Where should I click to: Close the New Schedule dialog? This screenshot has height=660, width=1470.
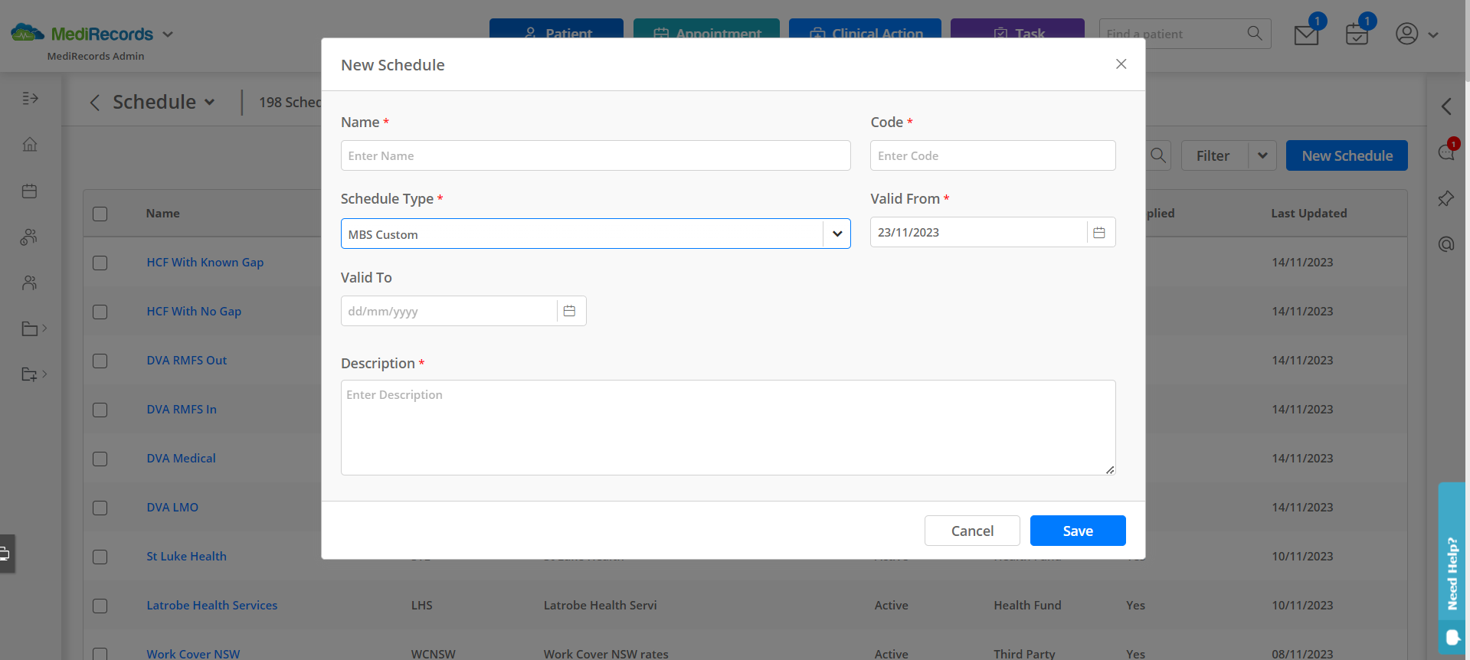(1121, 64)
